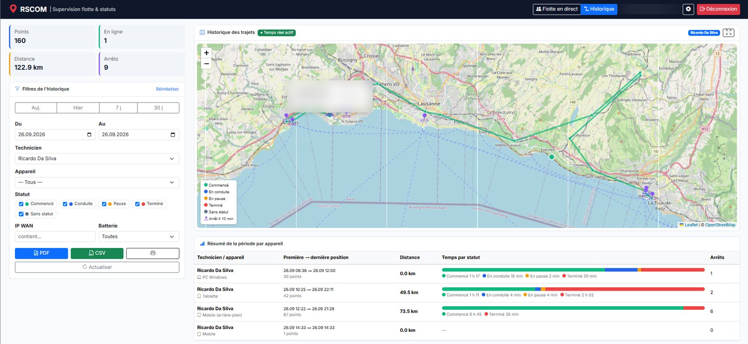Screen dimensions: 748x344
Task: Open calendar picker for the Du date
Action: pyautogui.click(x=89, y=135)
